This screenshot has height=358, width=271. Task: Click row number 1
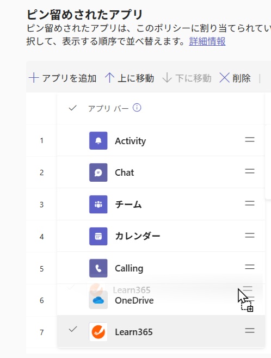click(41, 140)
